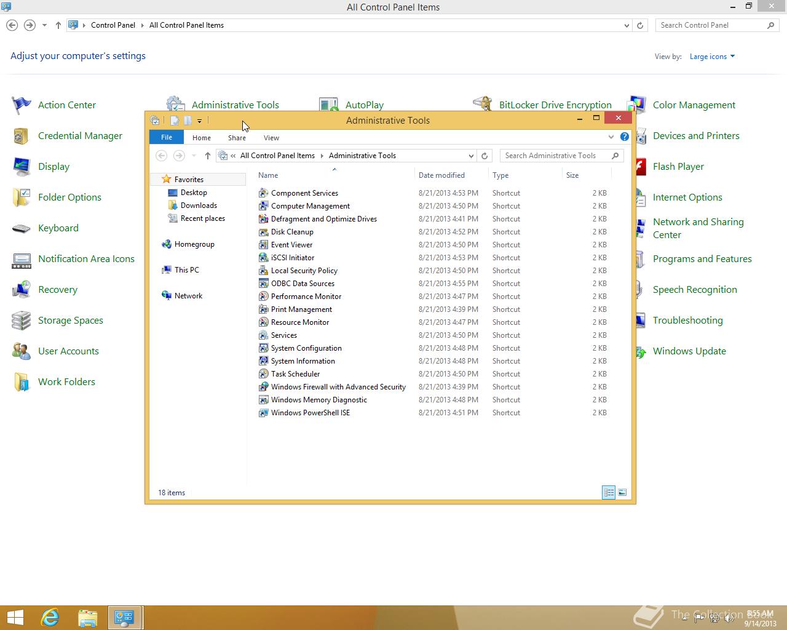Select Windows PowerShell ISE icon
The width and height of the screenshot is (787, 630).
click(x=263, y=413)
